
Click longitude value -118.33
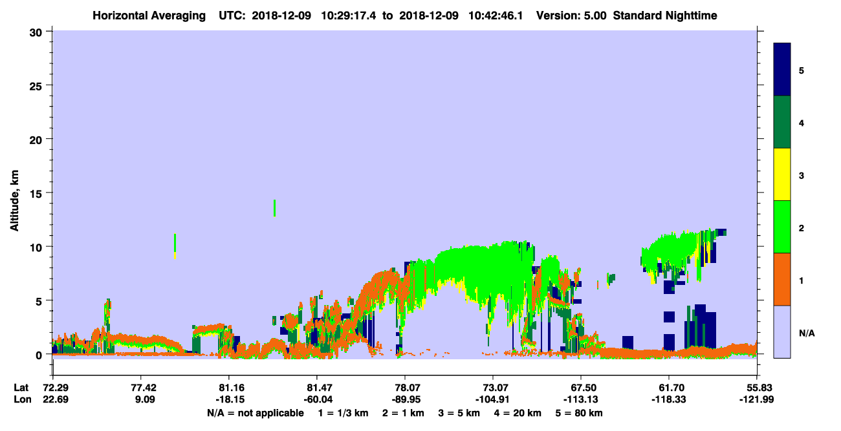[x=668, y=400]
